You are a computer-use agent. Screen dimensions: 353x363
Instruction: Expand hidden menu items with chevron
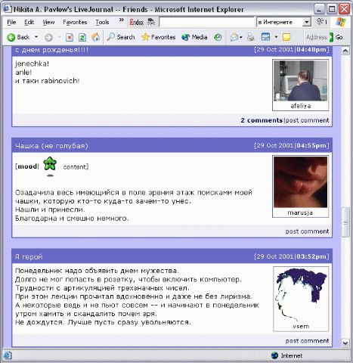(x=122, y=20)
